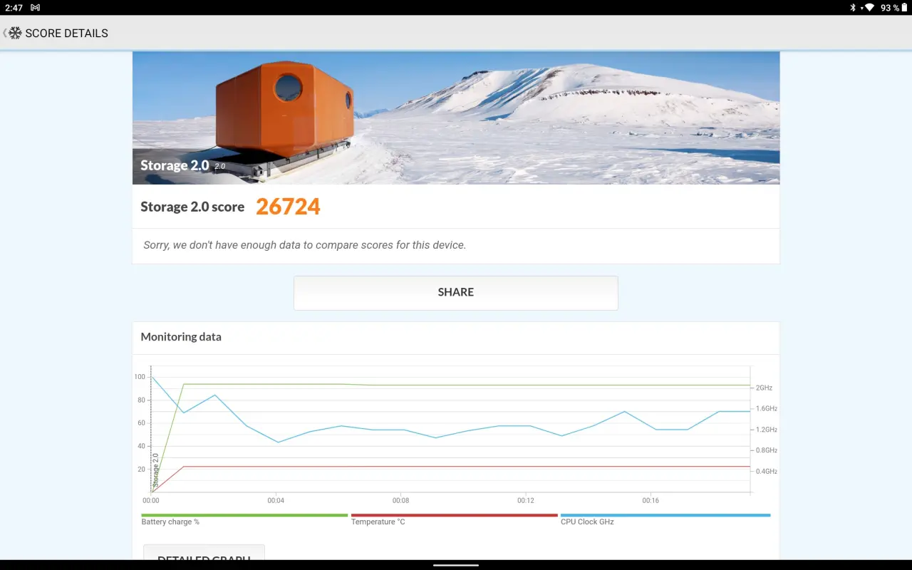Click the 00:08 time mark on chart
Image resolution: width=912 pixels, height=570 pixels.
click(x=400, y=501)
